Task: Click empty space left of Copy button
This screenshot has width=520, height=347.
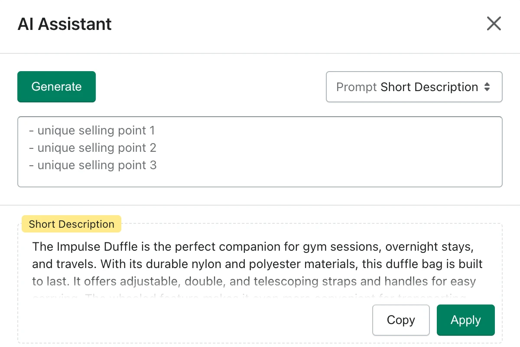Action: tap(195, 320)
